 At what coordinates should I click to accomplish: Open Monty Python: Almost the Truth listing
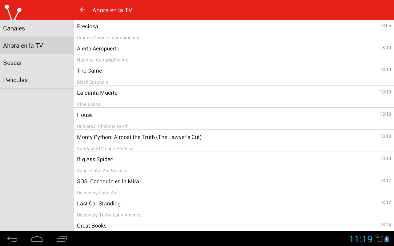234,141
